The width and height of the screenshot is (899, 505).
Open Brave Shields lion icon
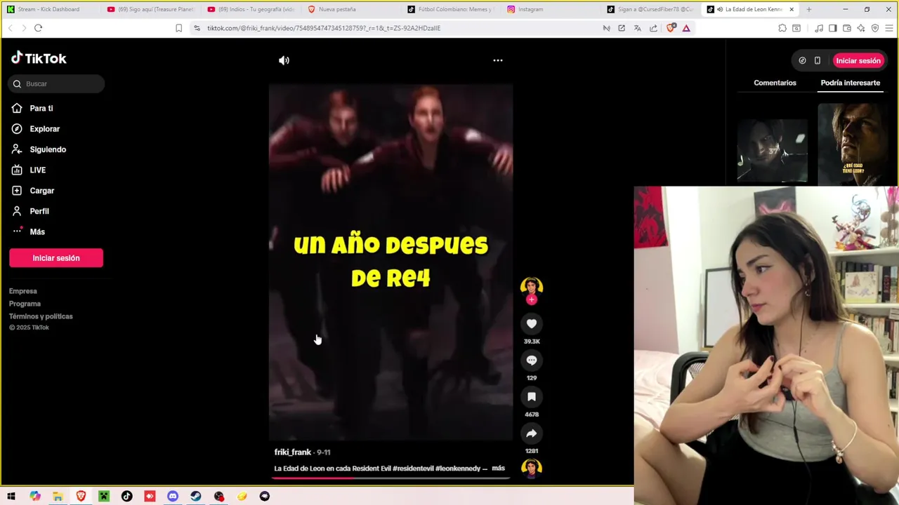[x=671, y=28]
